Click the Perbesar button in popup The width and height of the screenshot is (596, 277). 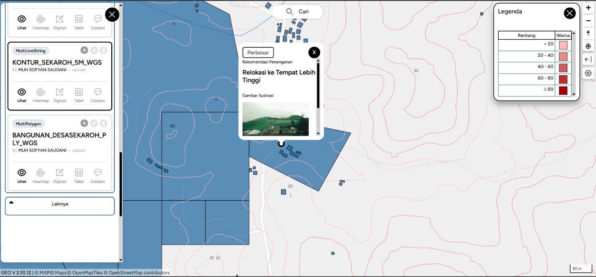tap(258, 52)
